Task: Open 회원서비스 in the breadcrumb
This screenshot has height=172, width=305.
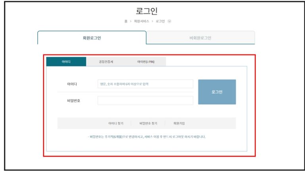Action: click(141, 21)
